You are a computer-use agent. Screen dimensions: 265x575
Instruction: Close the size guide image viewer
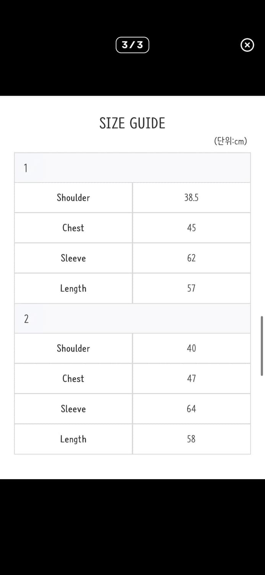tap(247, 45)
